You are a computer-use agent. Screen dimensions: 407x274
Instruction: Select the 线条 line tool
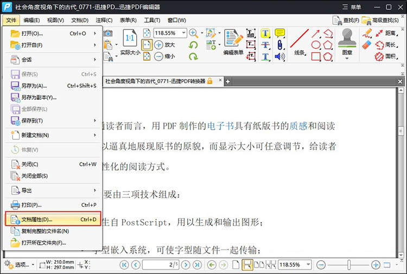click(300, 42)
